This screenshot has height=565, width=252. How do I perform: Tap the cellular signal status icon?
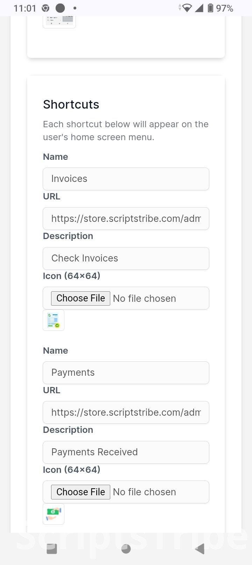coord(199,8)
